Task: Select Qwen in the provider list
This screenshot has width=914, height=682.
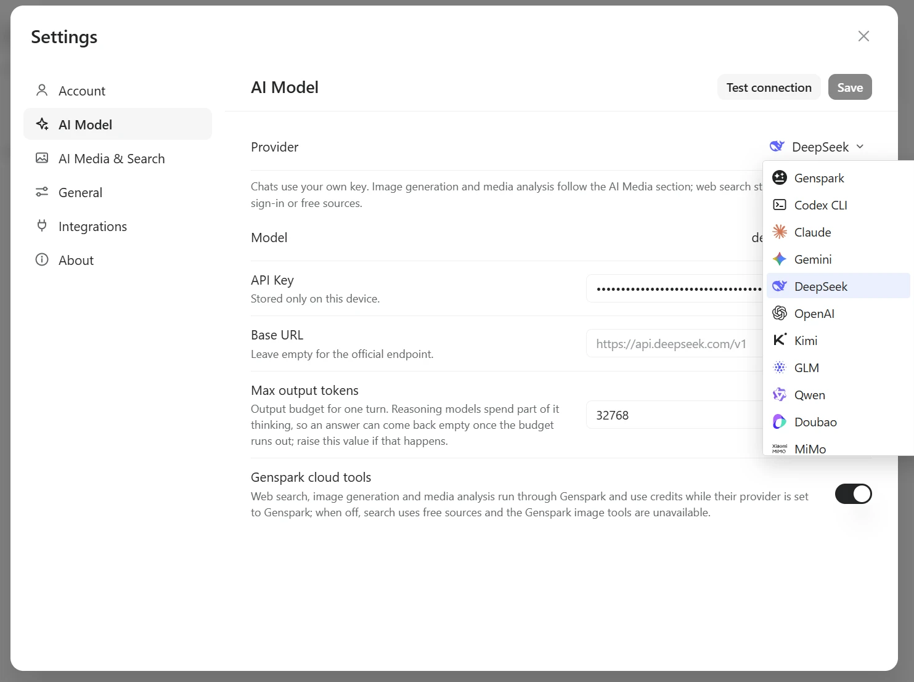Action: pyautogui.click(x=838, y=395)
